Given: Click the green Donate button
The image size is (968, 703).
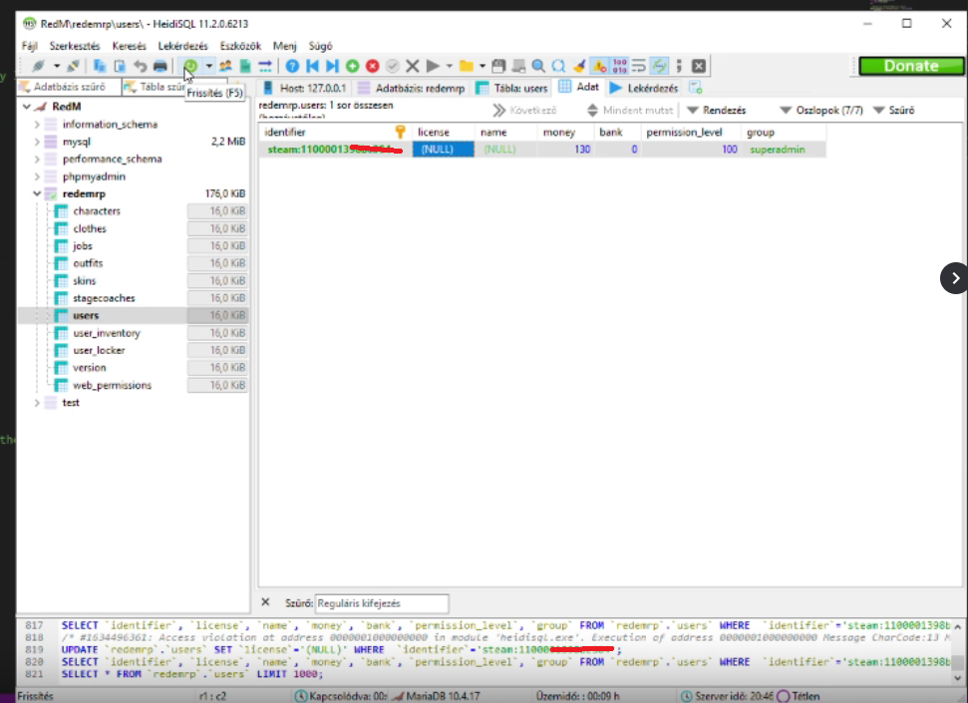Looking at the screenshot, I should 911,66.
